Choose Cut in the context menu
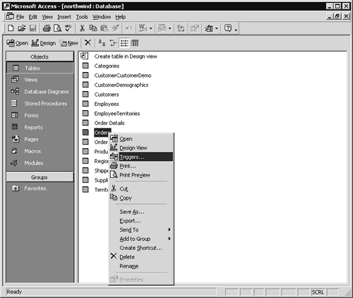353x298 pixels. coord(141,189)
